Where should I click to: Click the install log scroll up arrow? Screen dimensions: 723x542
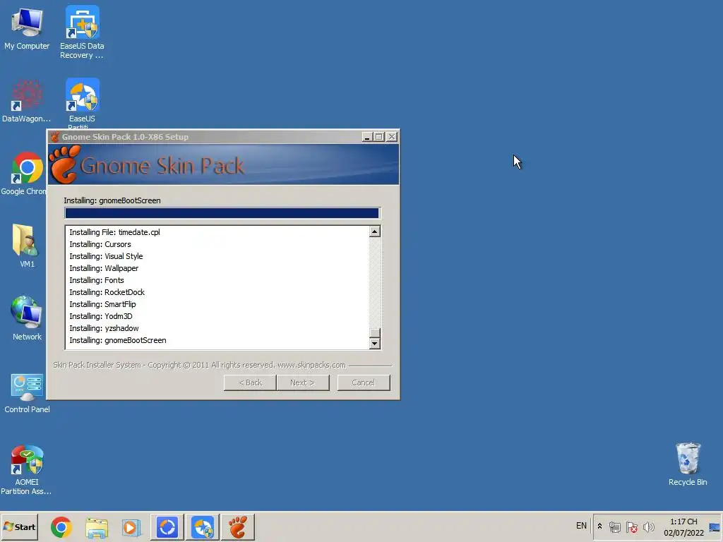(374, 231)
